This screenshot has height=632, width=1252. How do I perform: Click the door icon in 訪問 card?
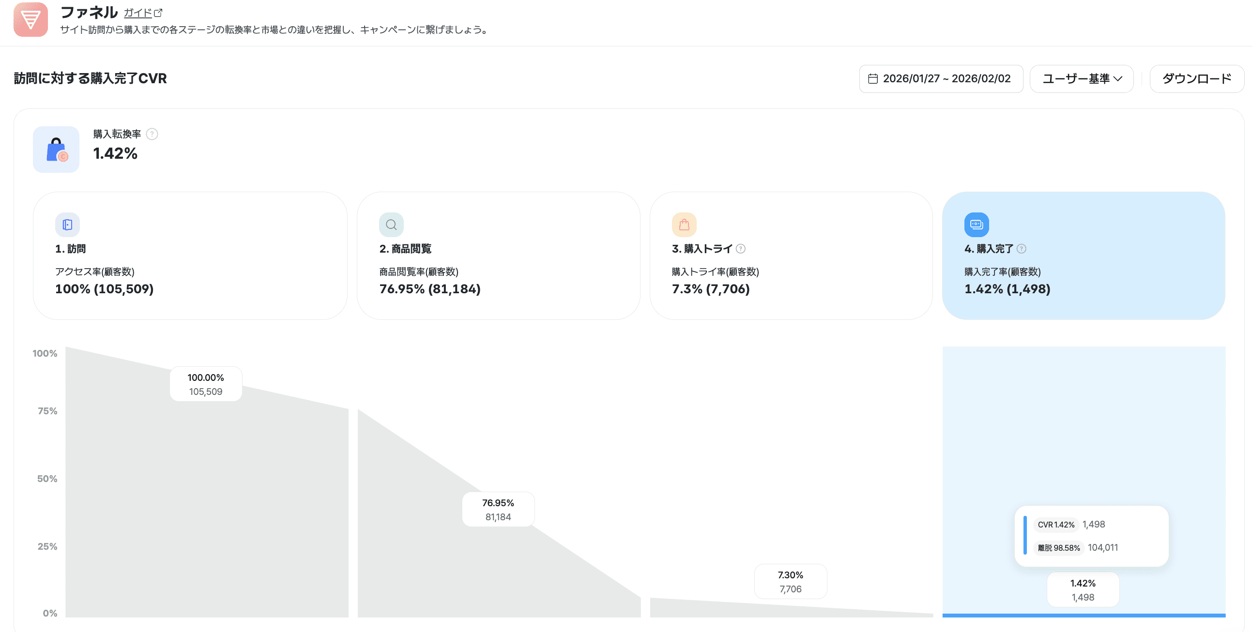point(68,225)
